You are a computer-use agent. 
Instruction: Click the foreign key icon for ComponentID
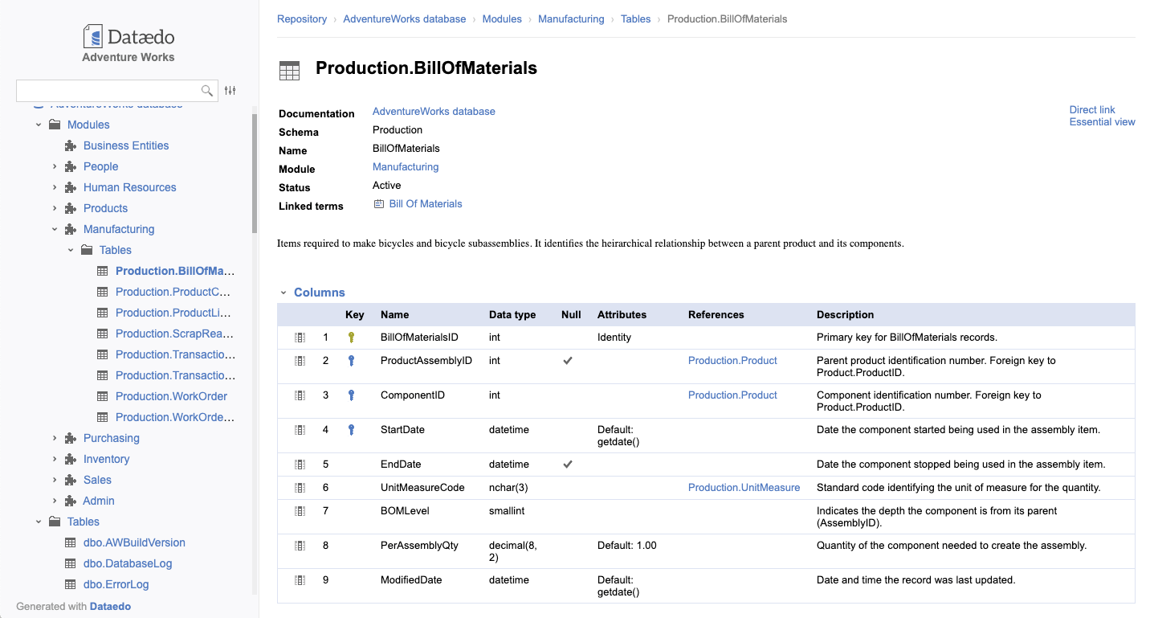[x=351, y=395]
